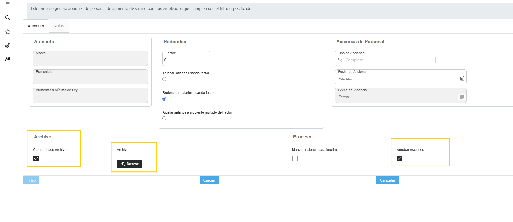Select Ajustar salarios a siguiente múltiplo option

pos(164,119)
